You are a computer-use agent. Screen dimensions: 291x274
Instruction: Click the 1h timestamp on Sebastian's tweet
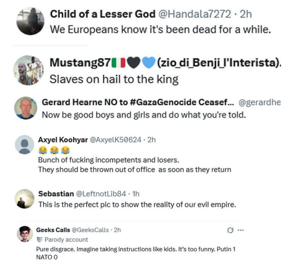coord(136,194)
